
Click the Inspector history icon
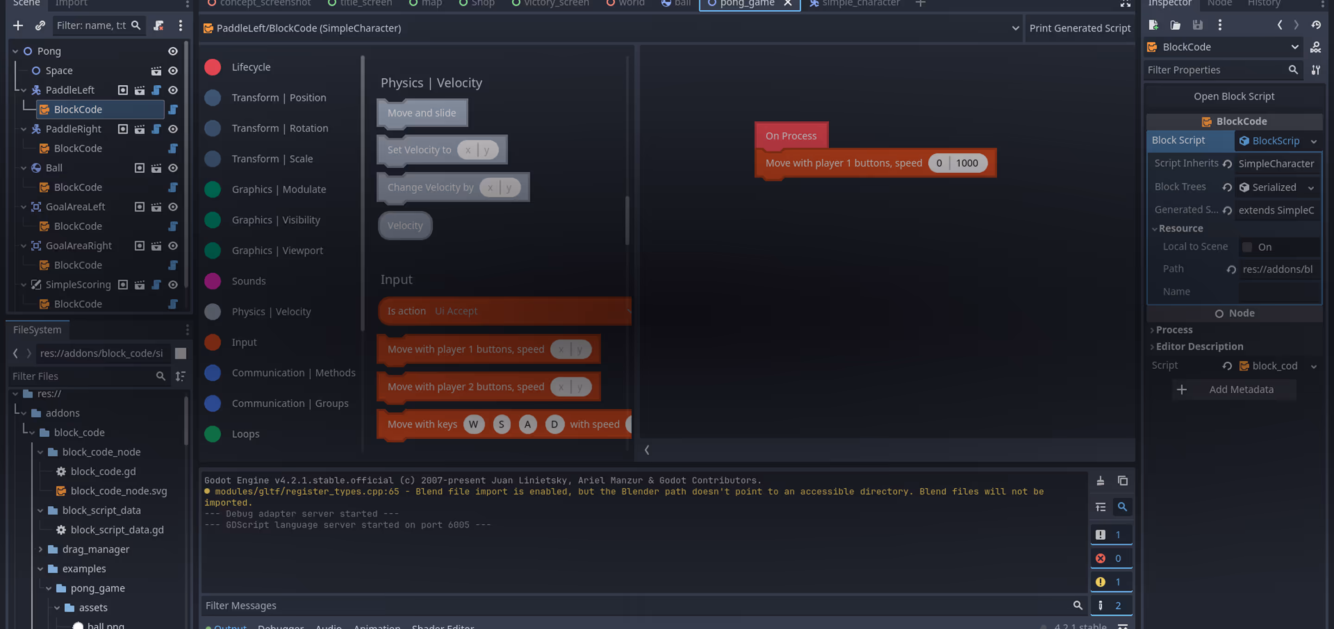point(1316,25)
